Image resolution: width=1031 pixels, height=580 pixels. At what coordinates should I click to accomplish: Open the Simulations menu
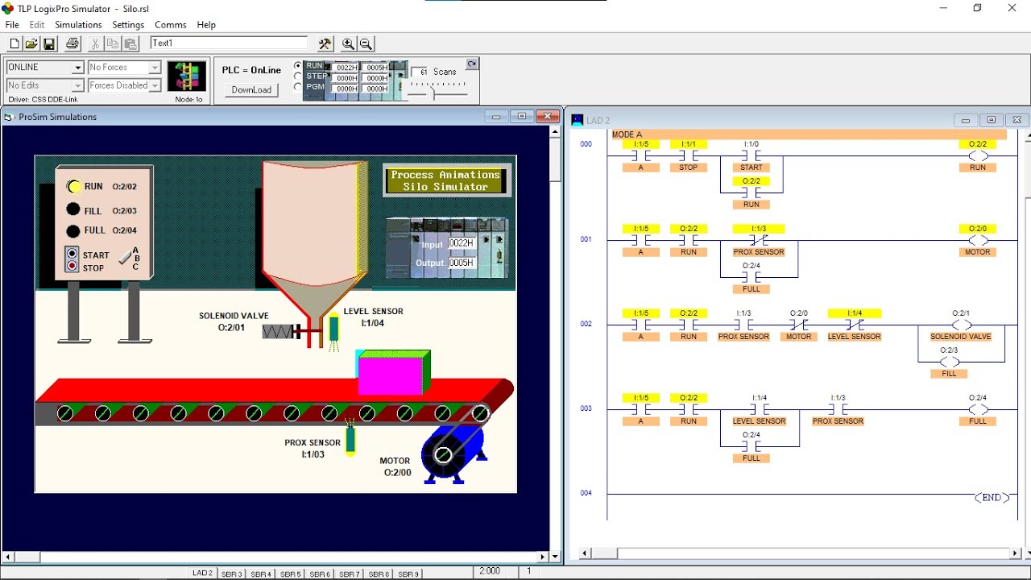78,25
